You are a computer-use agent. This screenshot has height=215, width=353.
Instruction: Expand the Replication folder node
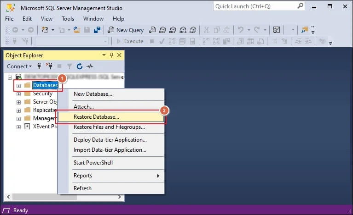tap(19, 111)
